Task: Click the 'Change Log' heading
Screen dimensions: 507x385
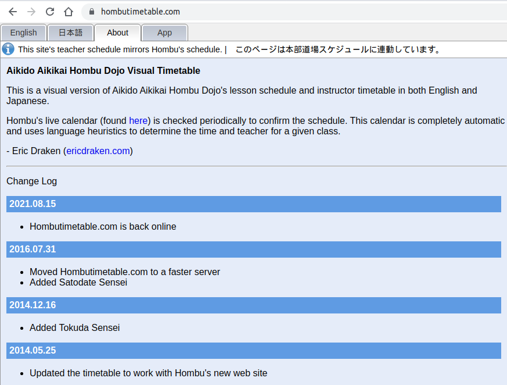Action: pyautogui.click(x=32, y=181)
